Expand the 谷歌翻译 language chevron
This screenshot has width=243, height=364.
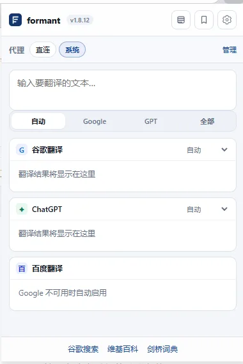(224, 149)
